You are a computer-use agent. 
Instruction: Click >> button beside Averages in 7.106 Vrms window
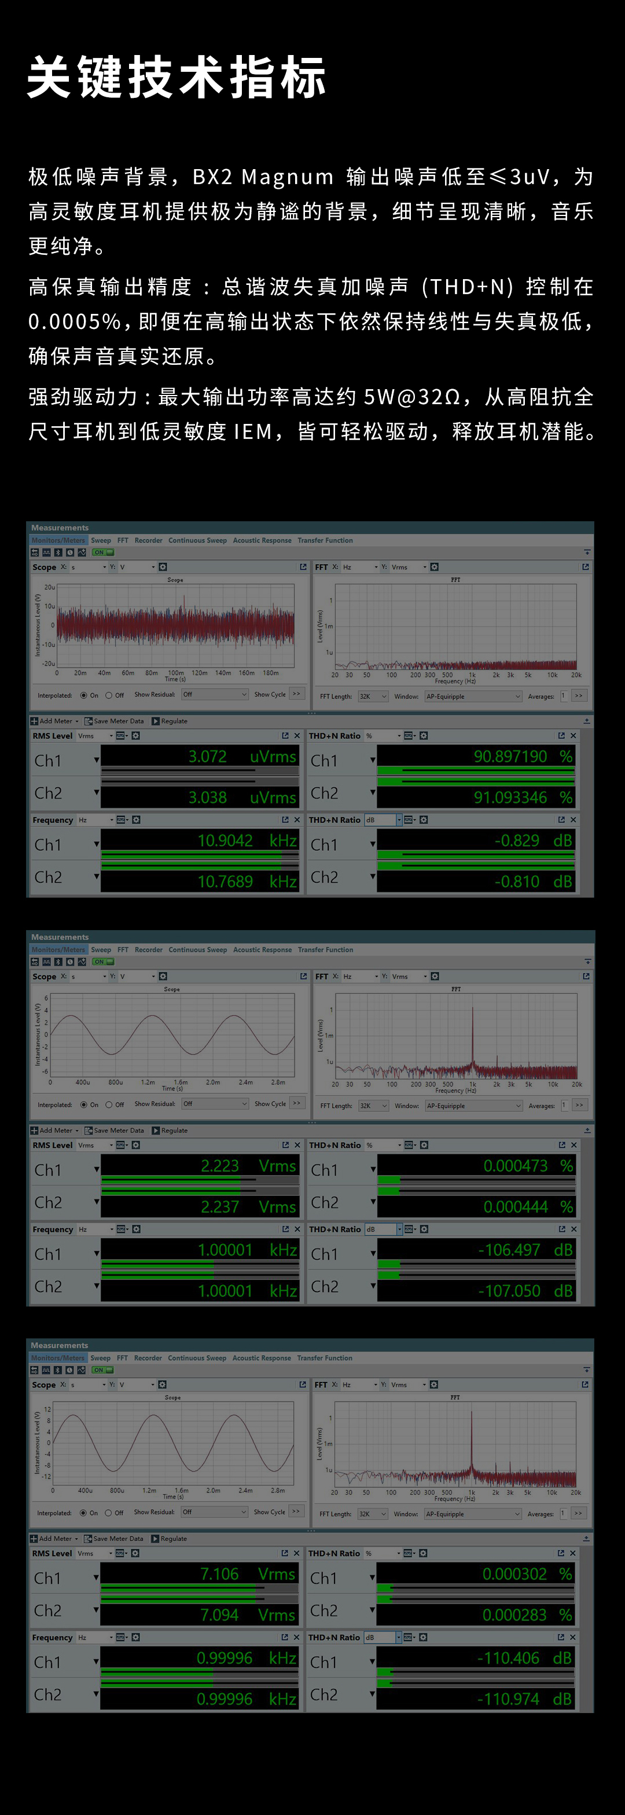579,1513
